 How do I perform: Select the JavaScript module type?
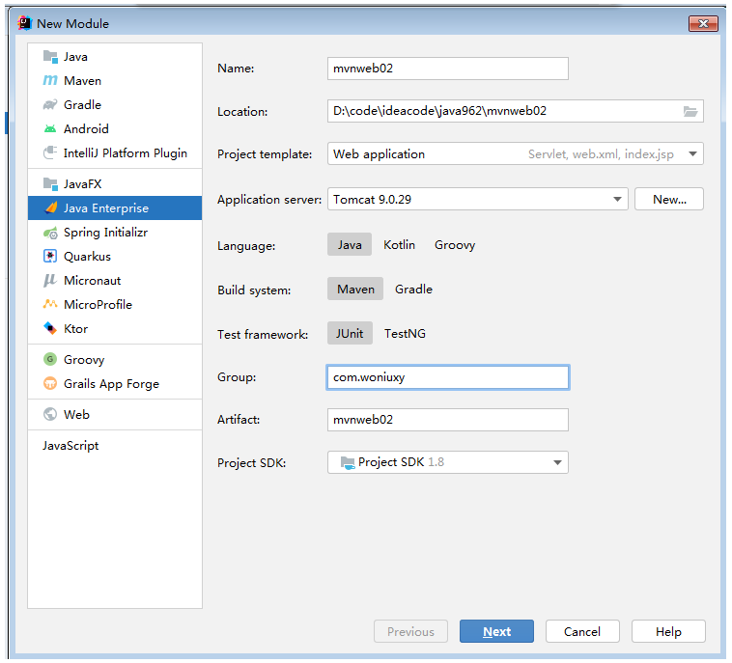(115, 446)
